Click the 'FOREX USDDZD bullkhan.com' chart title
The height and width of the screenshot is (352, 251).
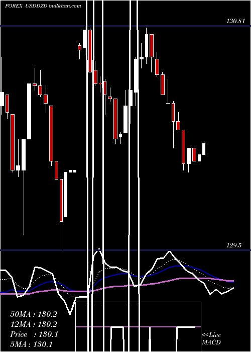coord(43,6)
